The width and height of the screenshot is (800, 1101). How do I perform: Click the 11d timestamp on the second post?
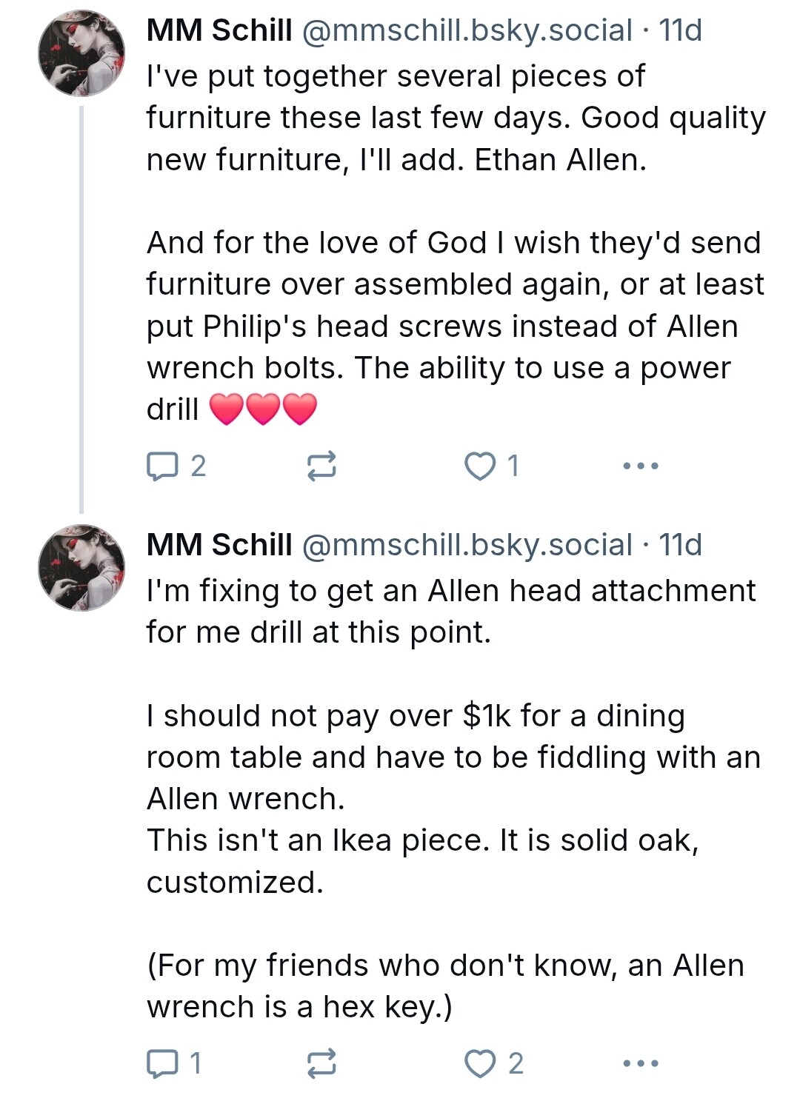680,546
